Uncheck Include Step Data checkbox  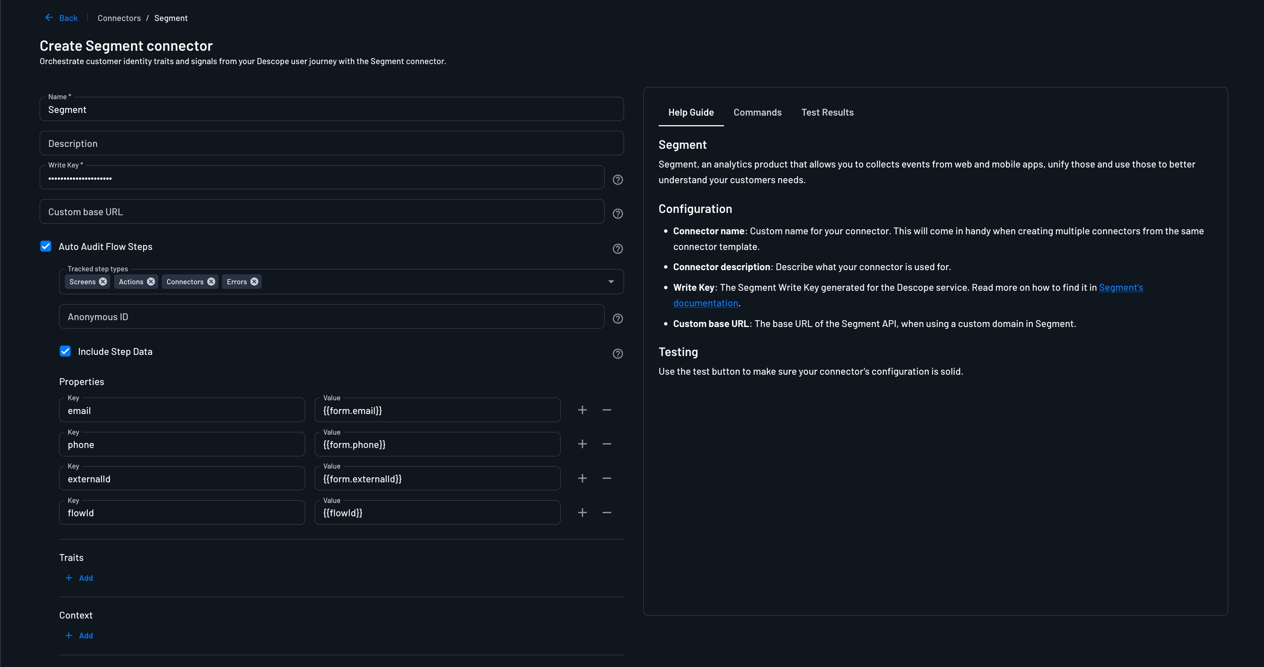click(65, 351)
